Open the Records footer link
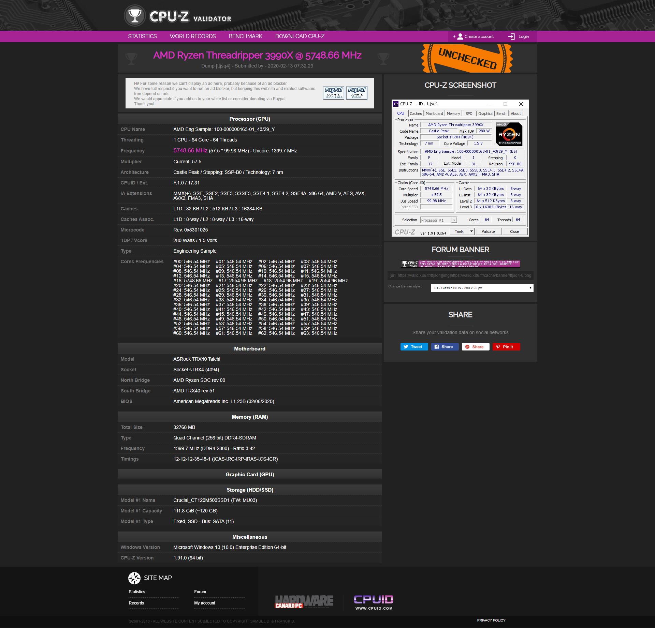This screenshot has width=655, height=628. 136,603
